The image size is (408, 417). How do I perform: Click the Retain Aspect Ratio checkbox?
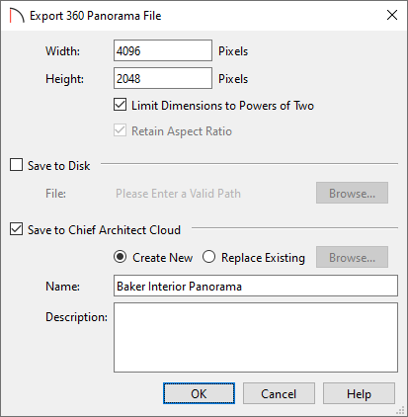pos(120,130)
